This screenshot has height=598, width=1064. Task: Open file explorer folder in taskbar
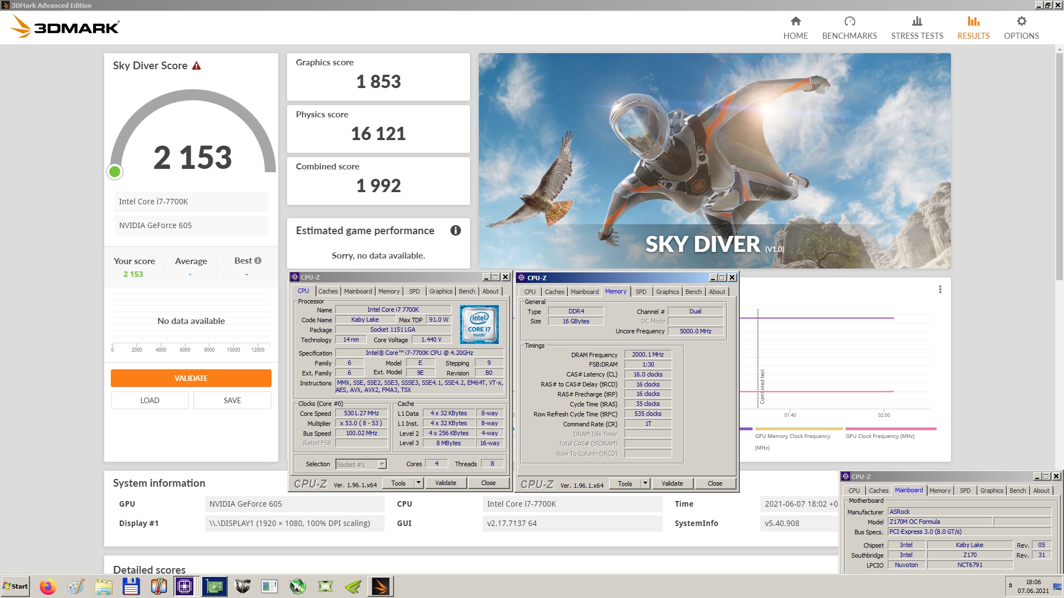[x=103, y=586]
